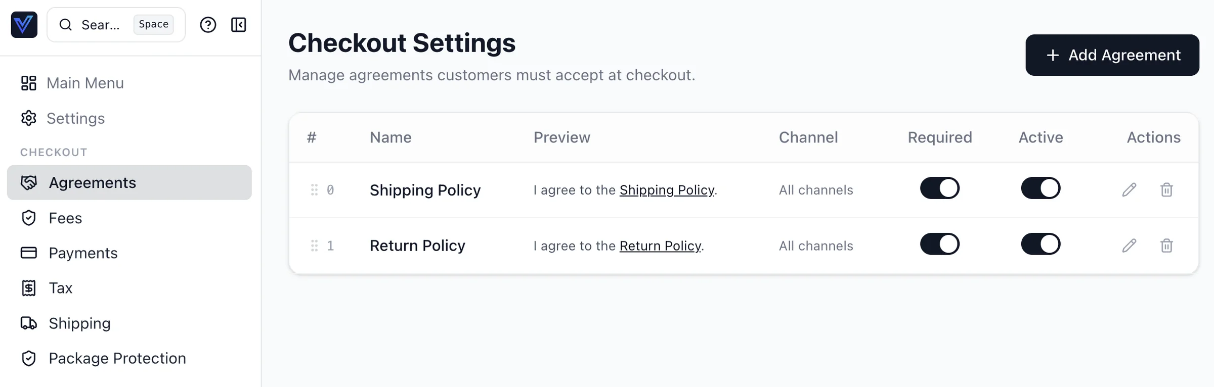Click the V brand logo
1214x387 pixels.
click(24, 24)
